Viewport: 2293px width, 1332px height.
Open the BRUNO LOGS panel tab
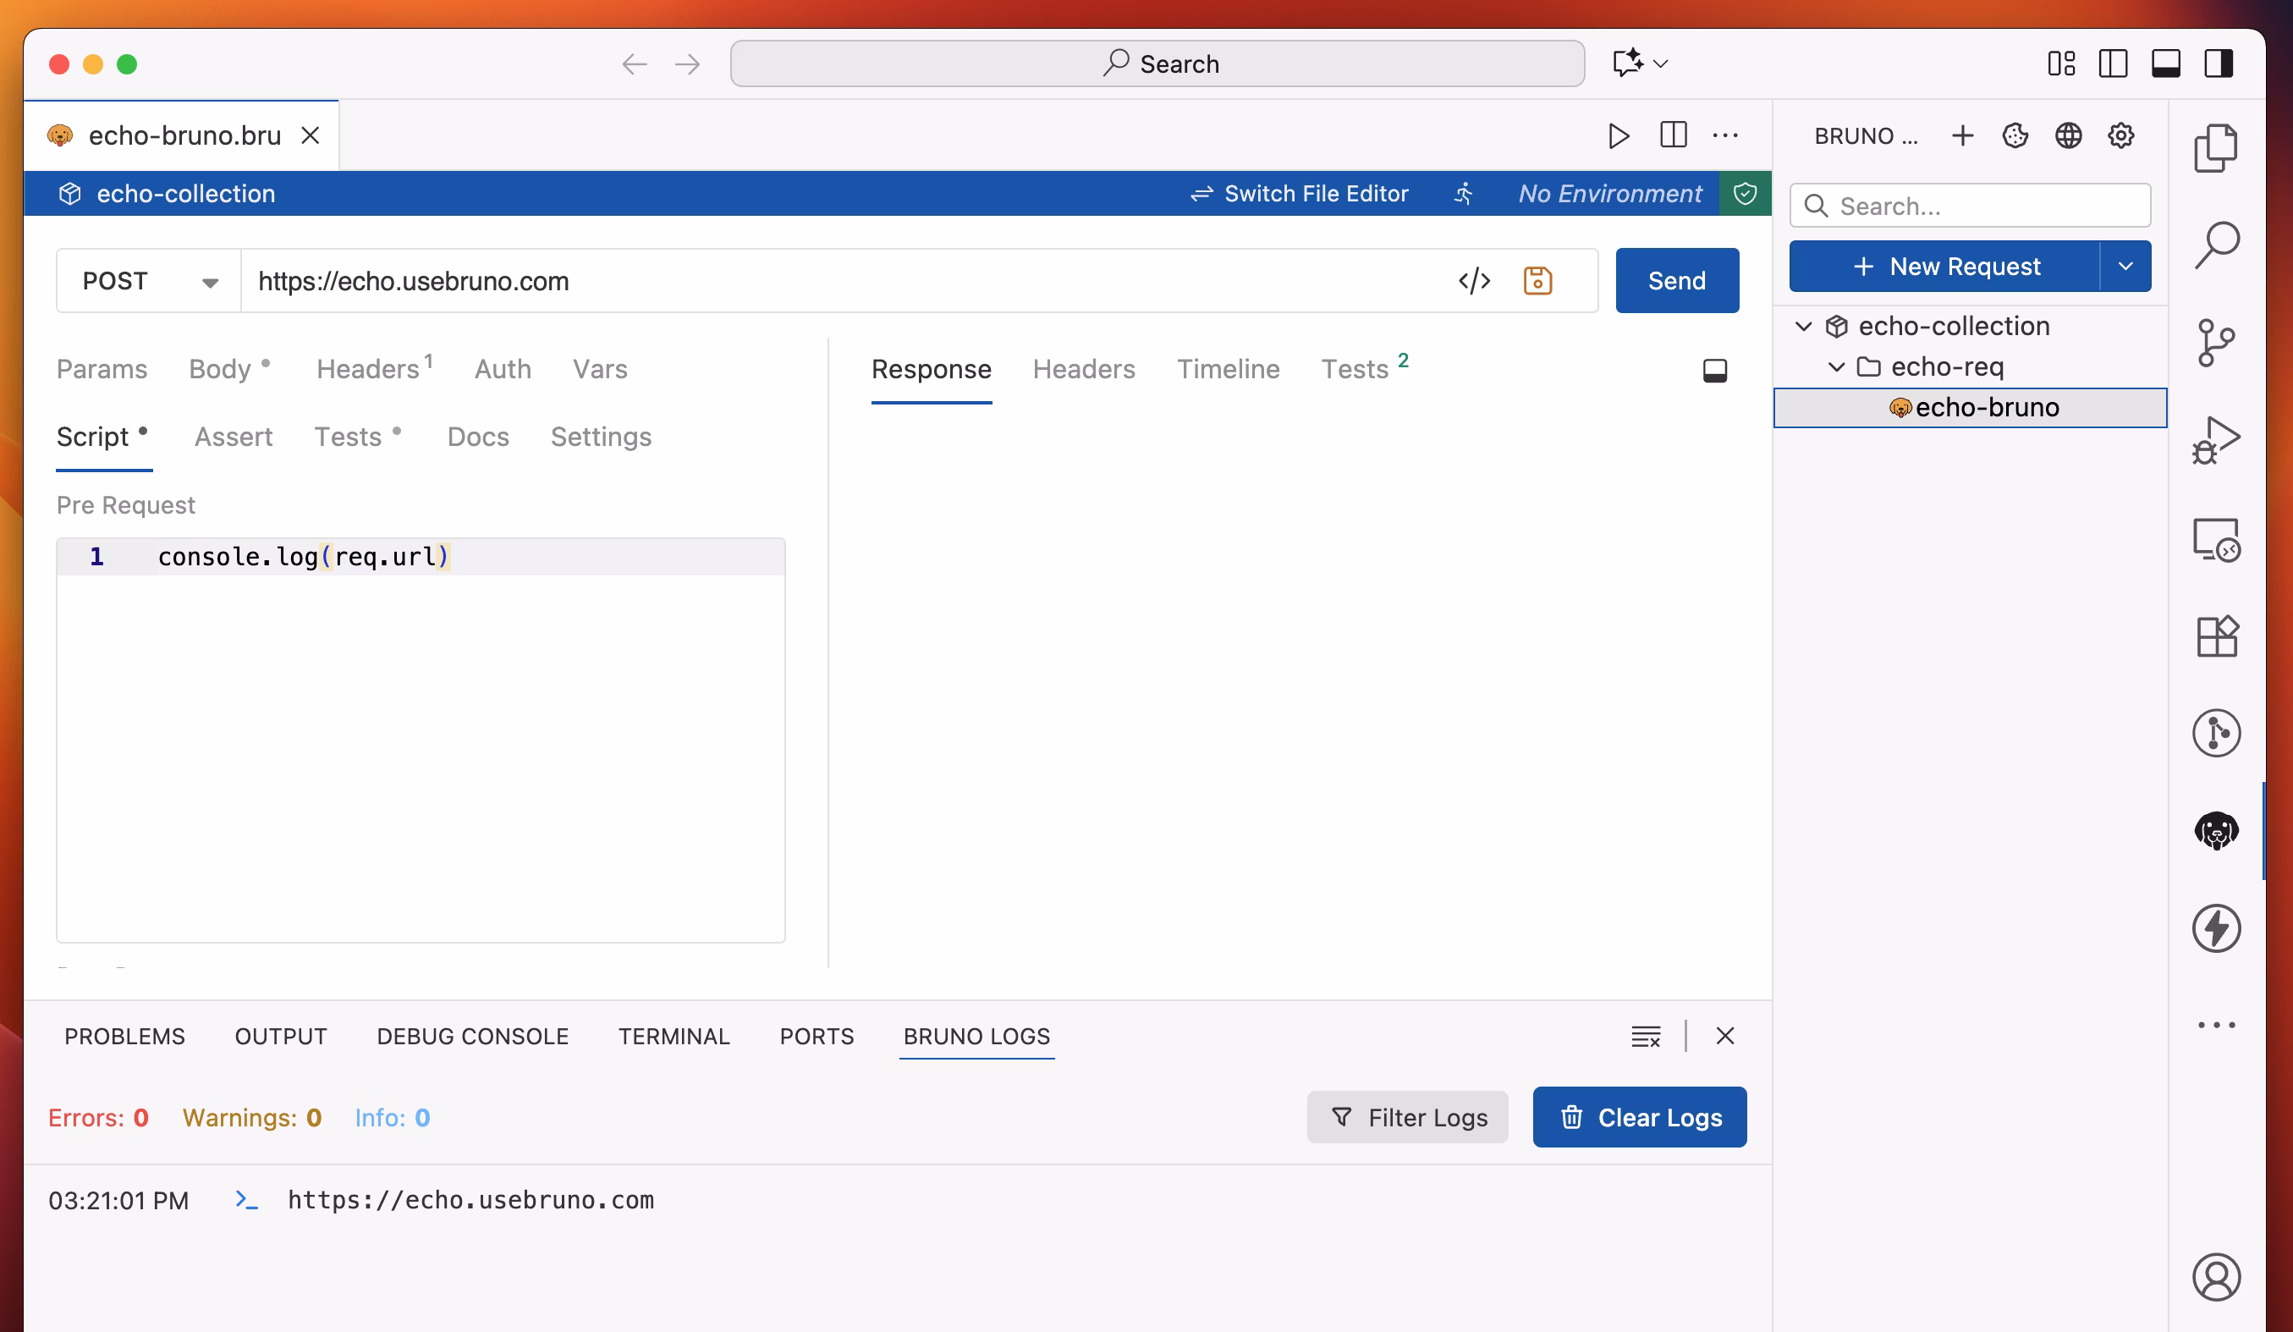click(976, 1037)
